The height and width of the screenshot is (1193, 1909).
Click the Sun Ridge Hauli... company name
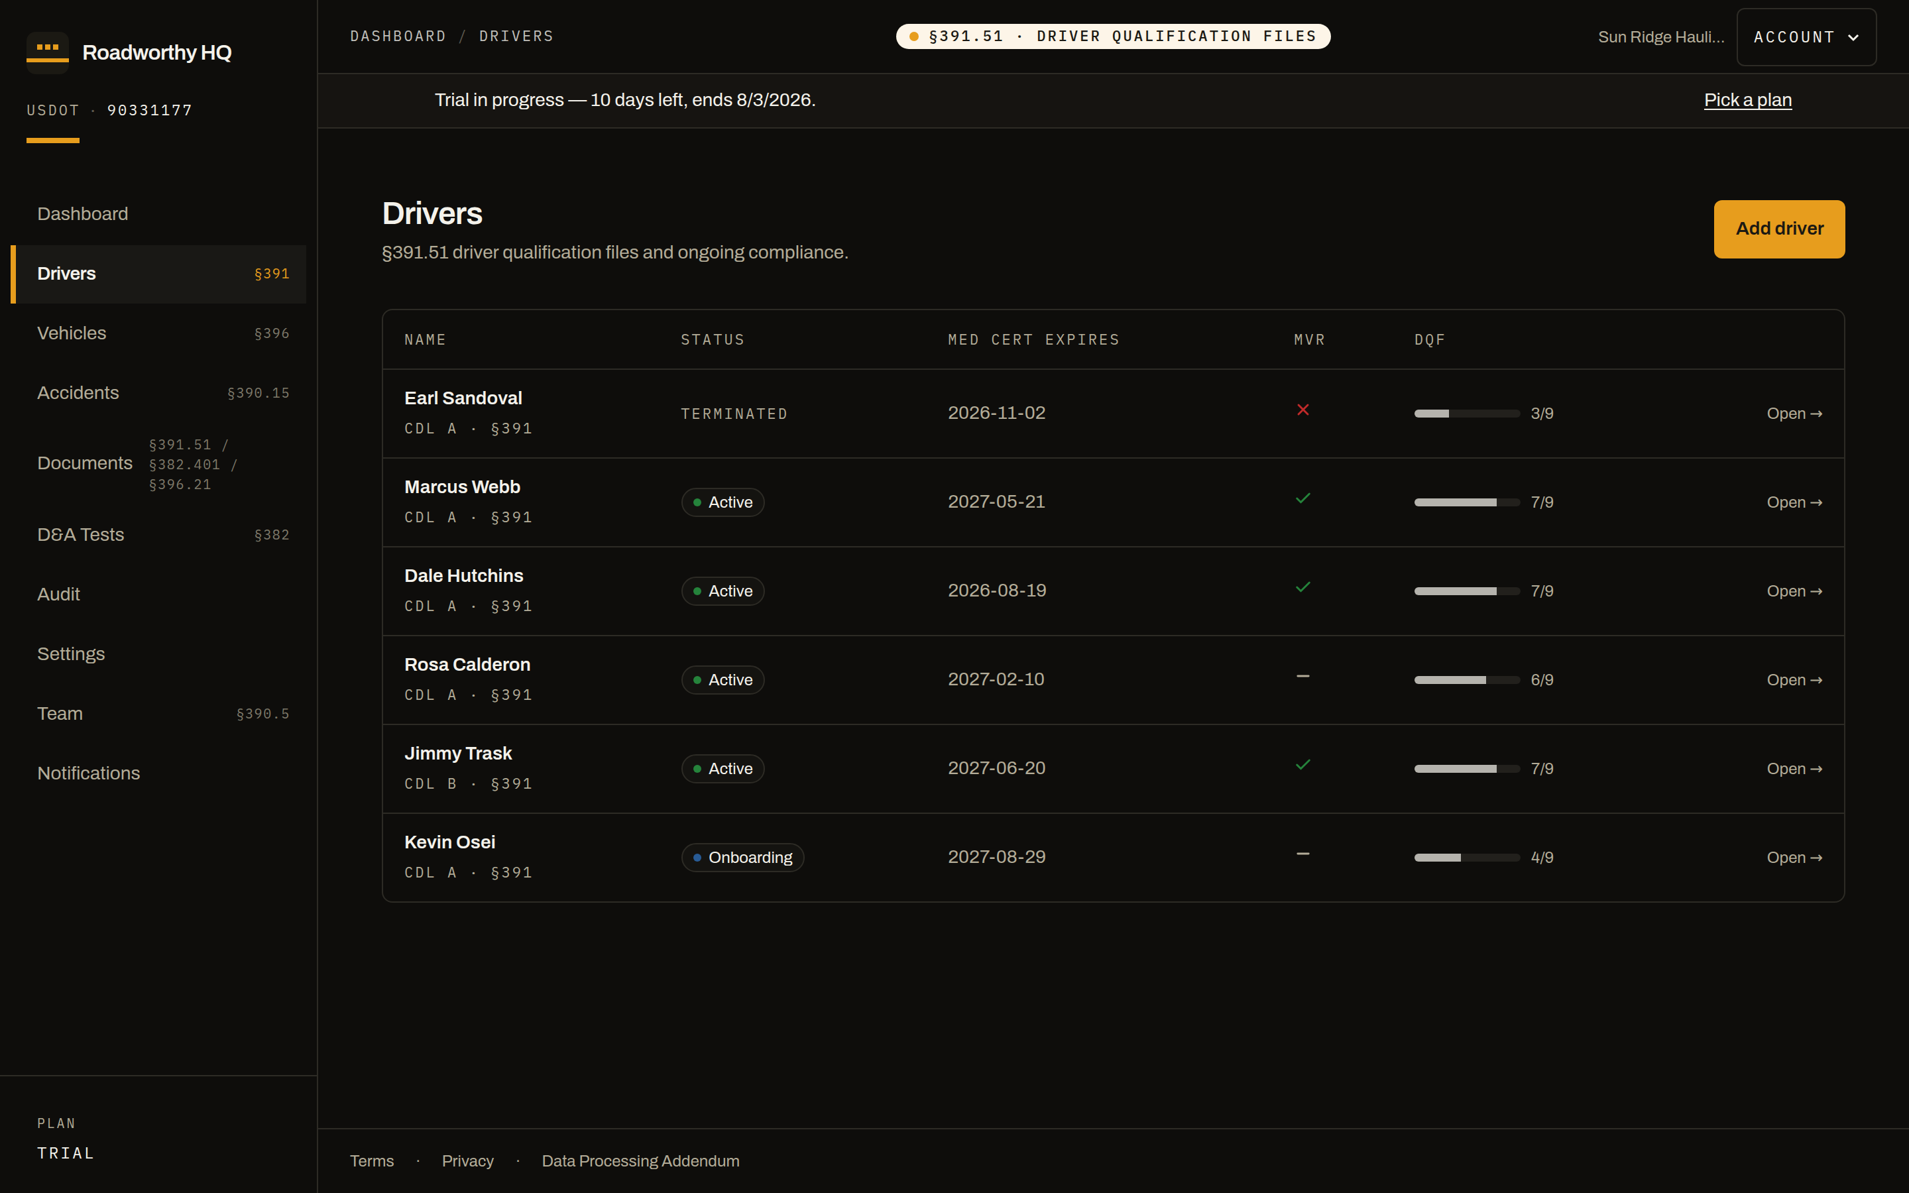coord(1660,37)
